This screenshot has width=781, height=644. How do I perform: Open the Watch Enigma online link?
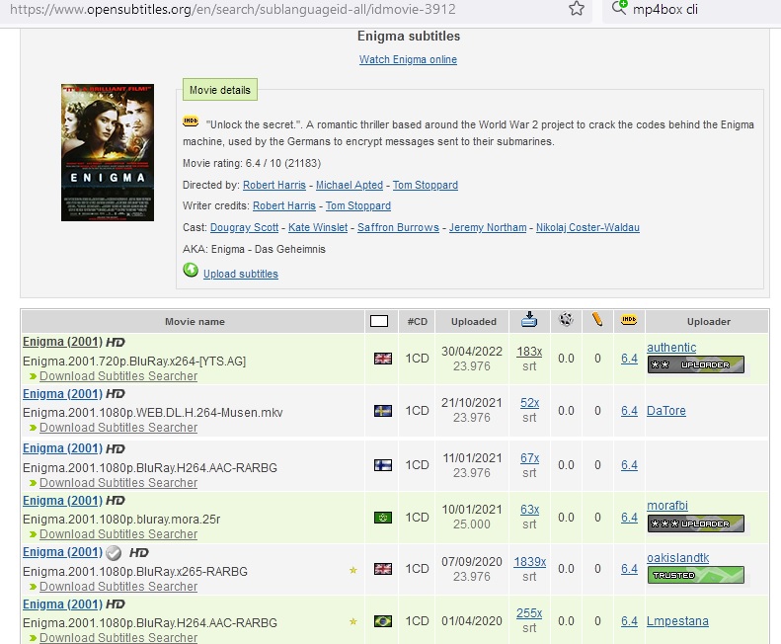click(x=408, y=59)
